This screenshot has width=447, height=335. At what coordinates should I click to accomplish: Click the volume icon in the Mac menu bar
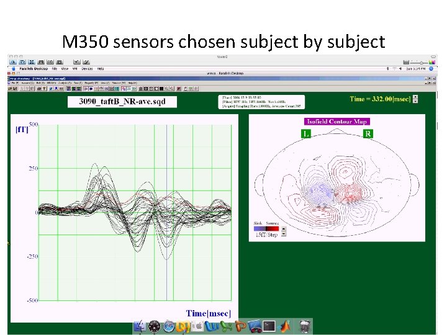(400, 68)
